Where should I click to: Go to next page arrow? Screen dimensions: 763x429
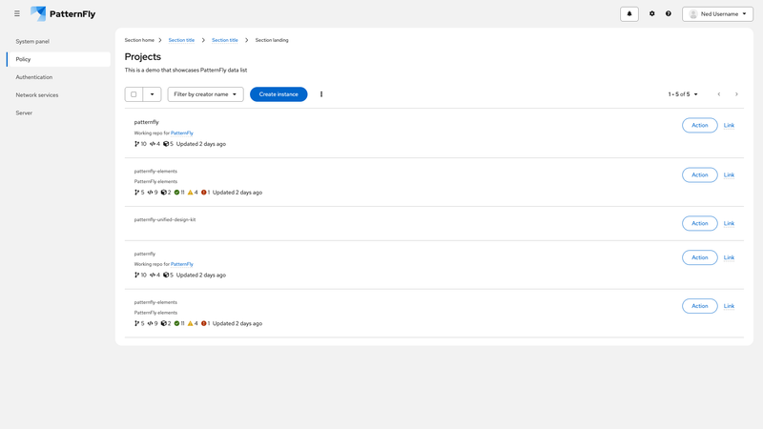coord(736,94)
